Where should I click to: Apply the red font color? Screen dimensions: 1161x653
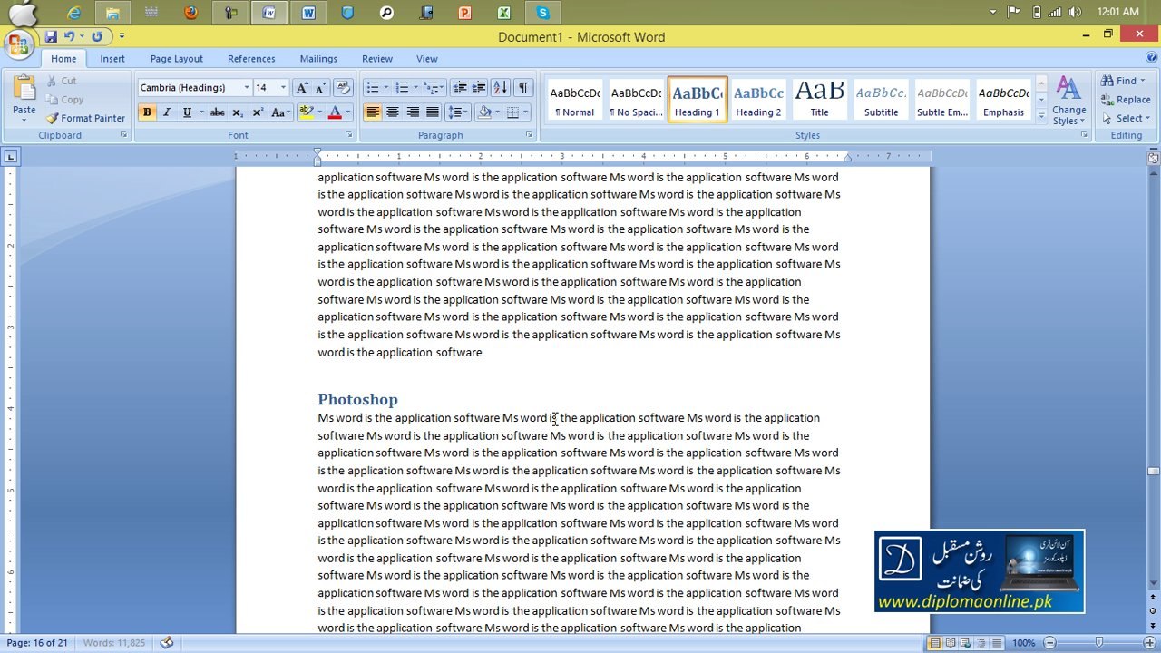click(x=335, y=112)
